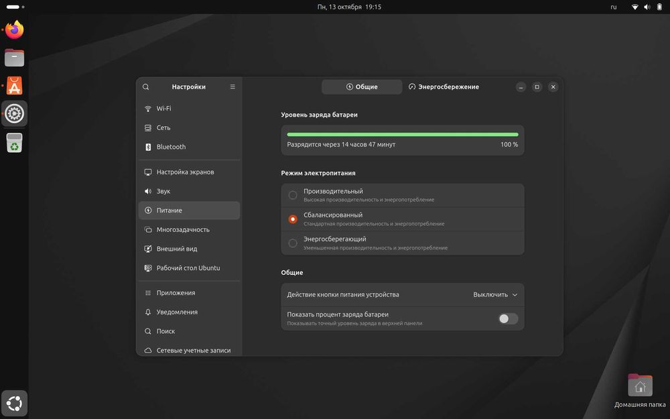Click the speaker icon beside Звук
The height and width of the screenshot is (419, 670).
click(x=148, y=191)
